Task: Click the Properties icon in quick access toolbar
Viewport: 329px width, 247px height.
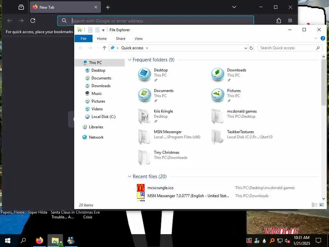Action: (x=90, y=30)
